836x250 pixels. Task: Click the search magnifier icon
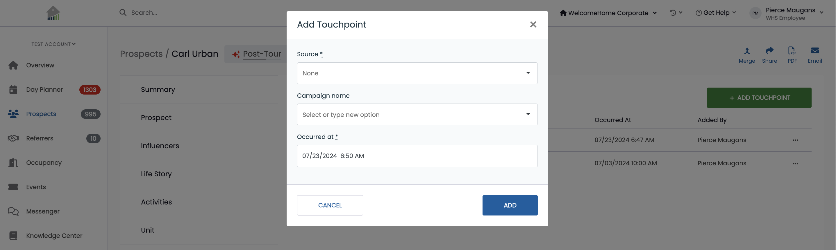123,13
